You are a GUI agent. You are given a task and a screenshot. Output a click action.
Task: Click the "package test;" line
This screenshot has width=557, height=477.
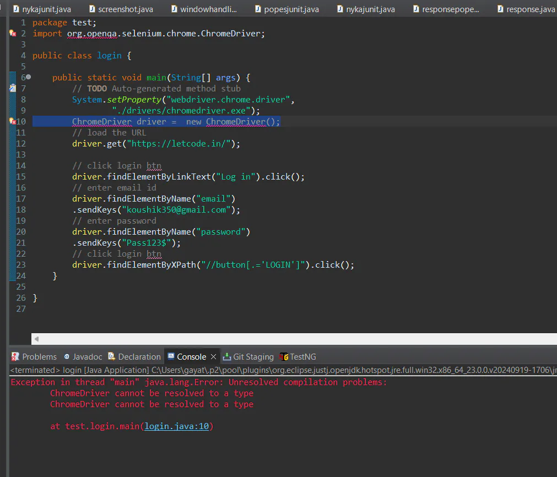[64, 23]
